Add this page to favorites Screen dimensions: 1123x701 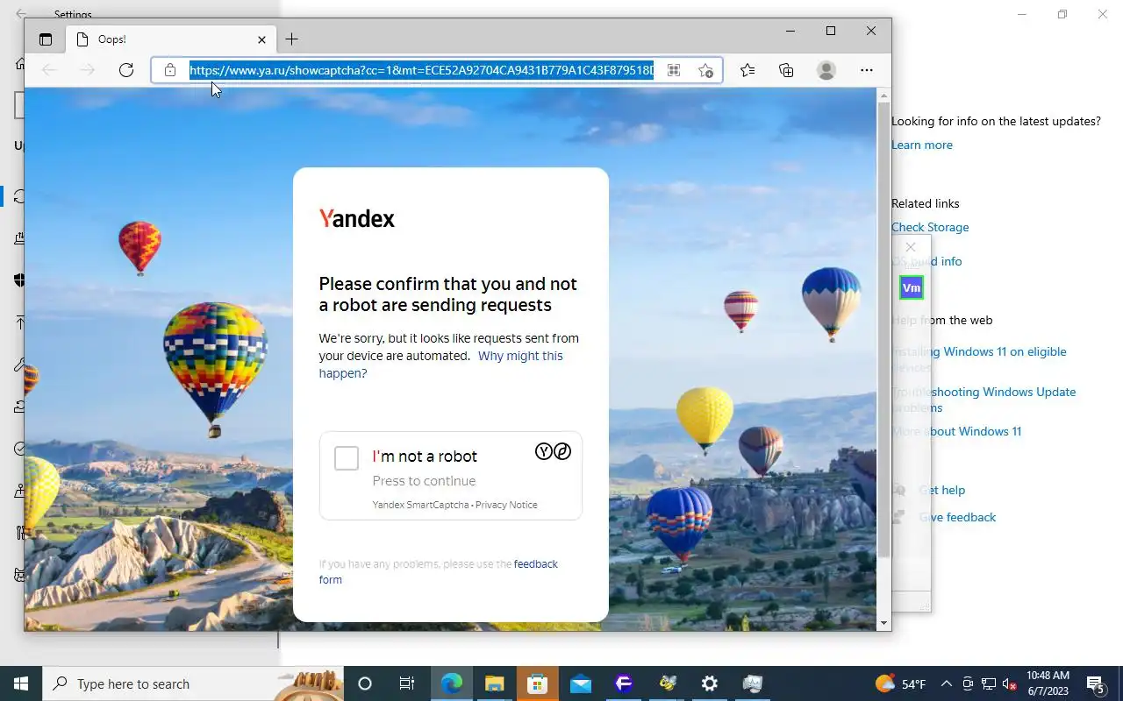tap(706, 70)
